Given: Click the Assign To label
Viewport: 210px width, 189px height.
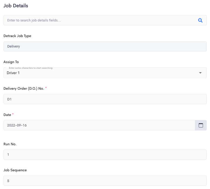Looking at the screenshot, I should point(11,62).
